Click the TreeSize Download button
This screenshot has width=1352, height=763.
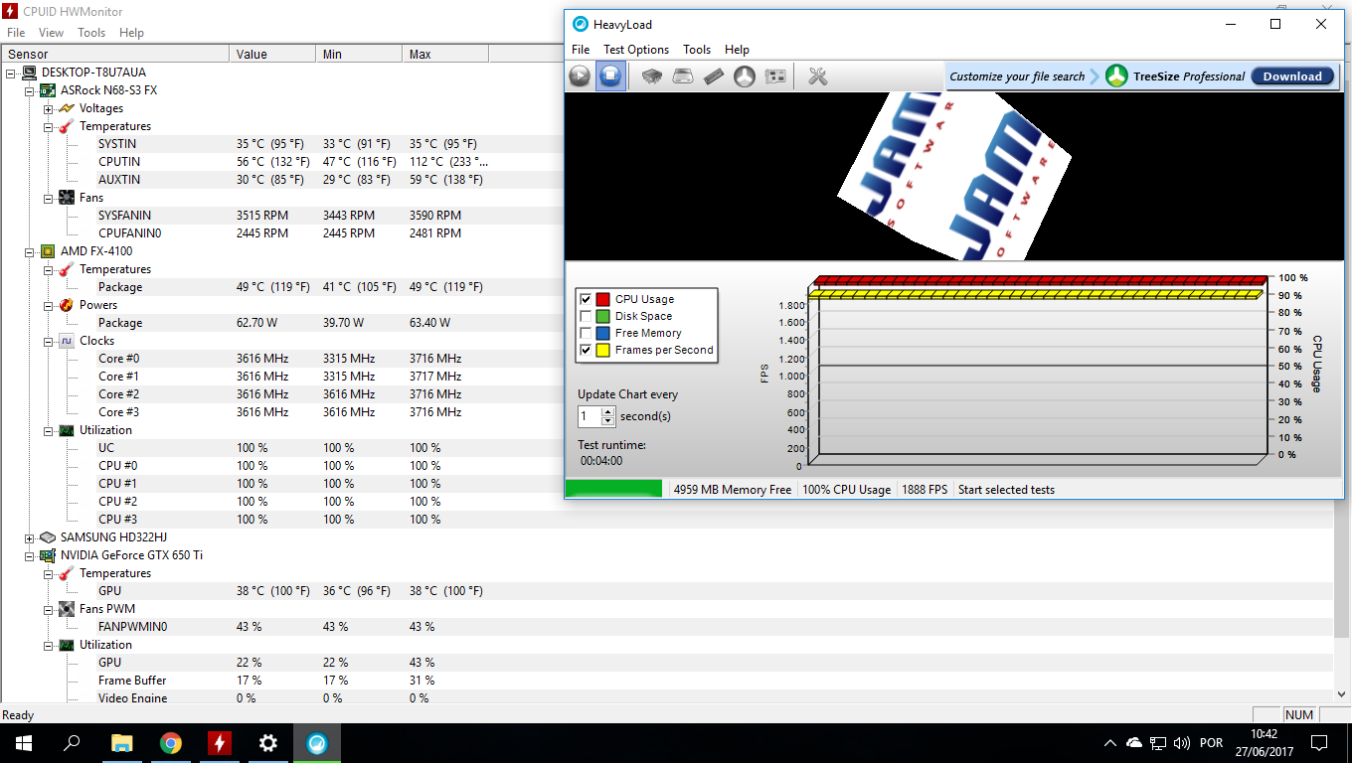coord(1292,76)
